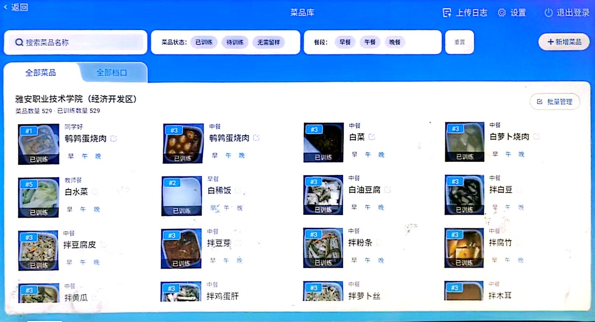Click the edit icon beside 白萝卜烧肉
Screen dimensions: 595x322
pyautogui.click(x=536, y=136)
